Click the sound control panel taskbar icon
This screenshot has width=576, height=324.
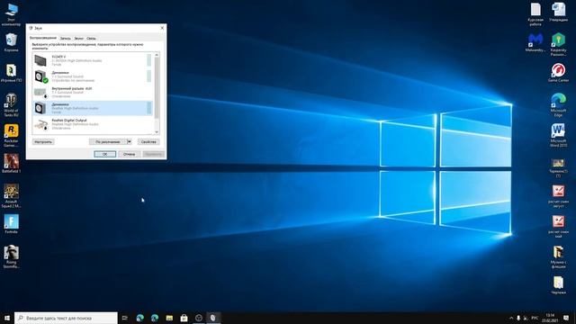(x=213, y=318)
